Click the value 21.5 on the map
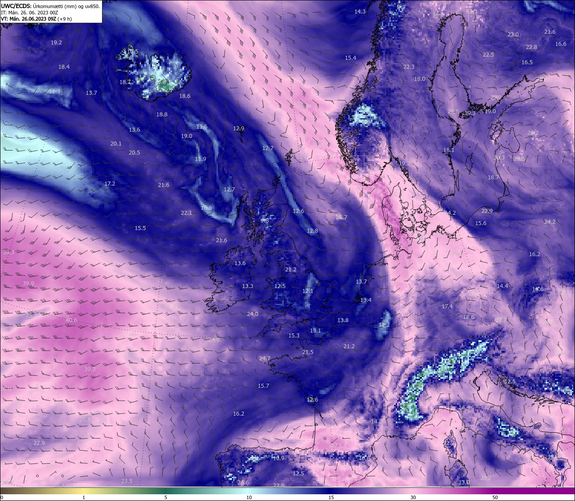 (x=308, y=352)
